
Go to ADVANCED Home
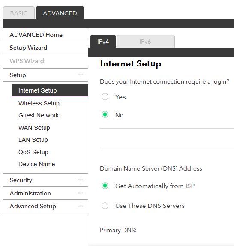pyautogui.click(x=36, y=35)
